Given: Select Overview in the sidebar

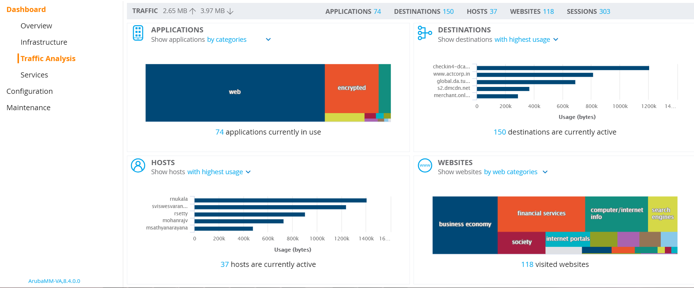Looking at the screenshot, I should point(36,26).
